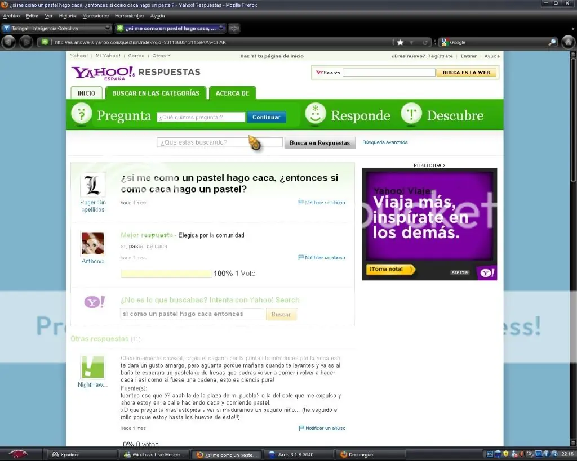The height and width of the screenshot is (461, 577).
Task: Click the Yahoo! España logo
Action: [x=103, y=73]
